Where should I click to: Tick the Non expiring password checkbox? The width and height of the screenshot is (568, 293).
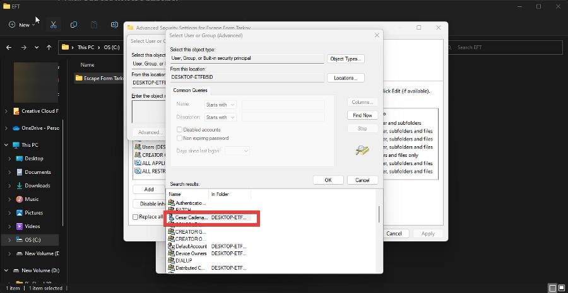point(179,138)
